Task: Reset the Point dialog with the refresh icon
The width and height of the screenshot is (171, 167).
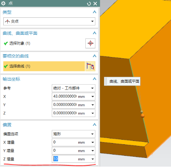Action: [89, 4]
